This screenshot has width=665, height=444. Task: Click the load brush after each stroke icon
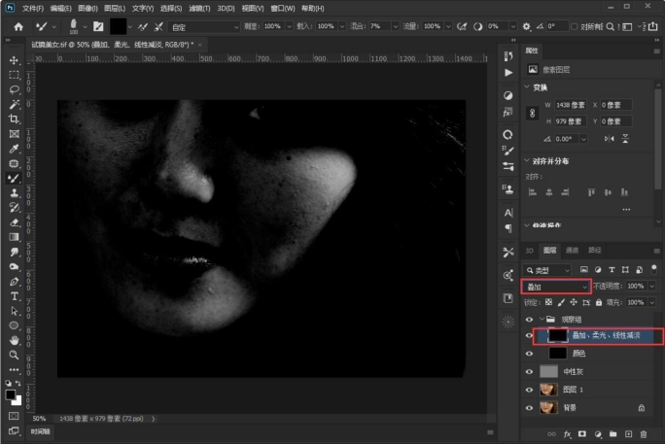pyautogui.click(x=143, y=26)
